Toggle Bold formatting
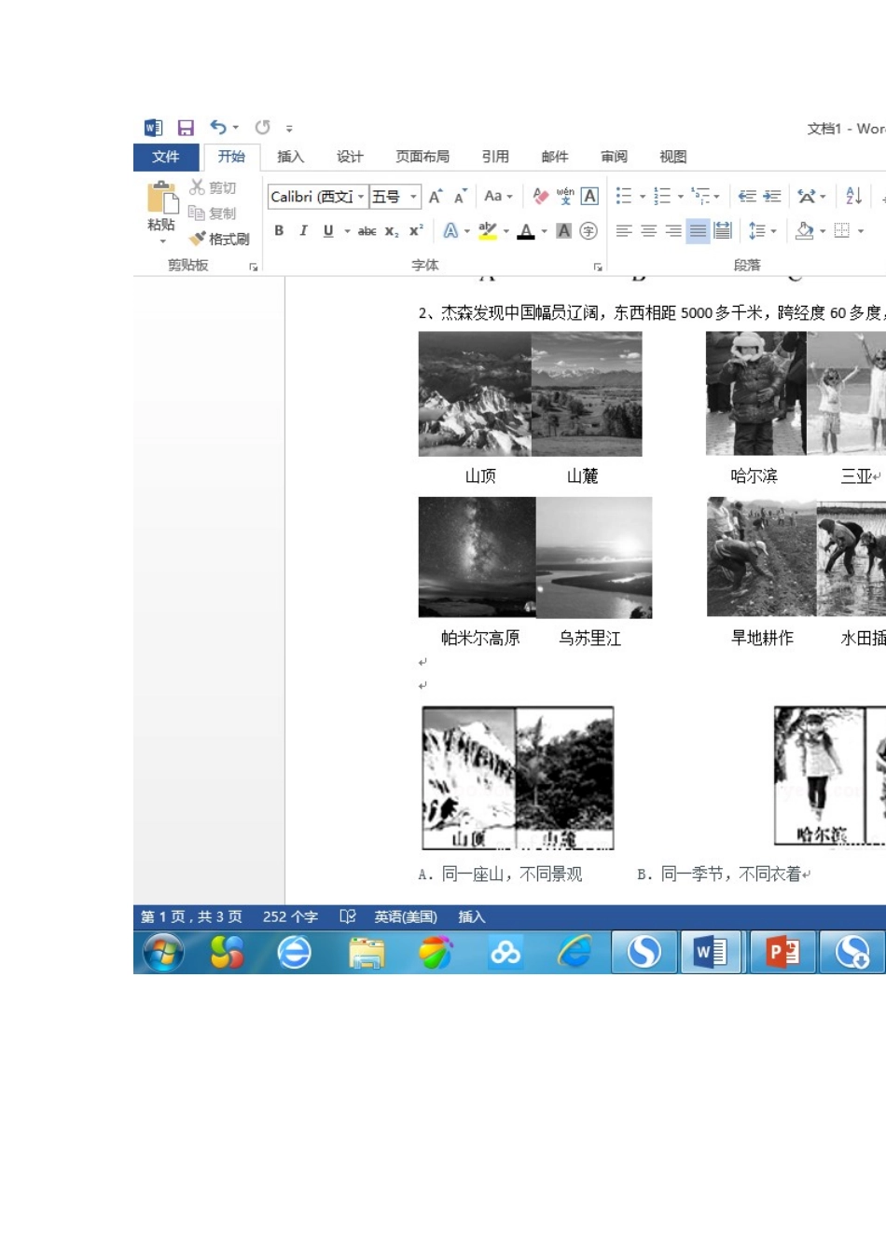886x1253 pixels. click(x=279, y=230)
